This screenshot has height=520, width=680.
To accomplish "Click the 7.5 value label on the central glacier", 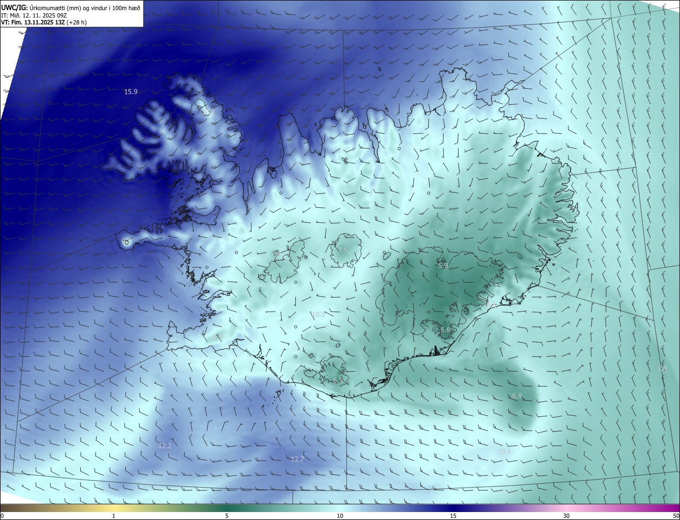I will pos(343,250).
